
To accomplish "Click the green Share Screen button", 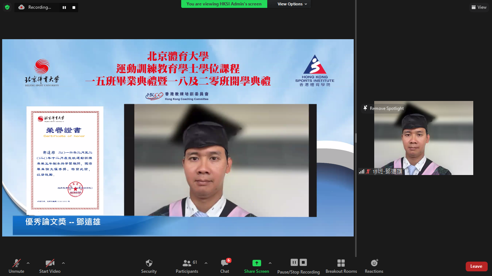I will tap(256, 266).
